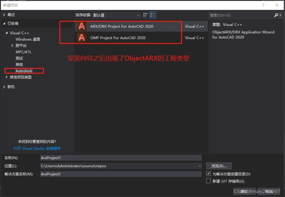Screen dimensions: 285x197
Task: Click the search magnifier icon
Action: click(x=276, y=15)
